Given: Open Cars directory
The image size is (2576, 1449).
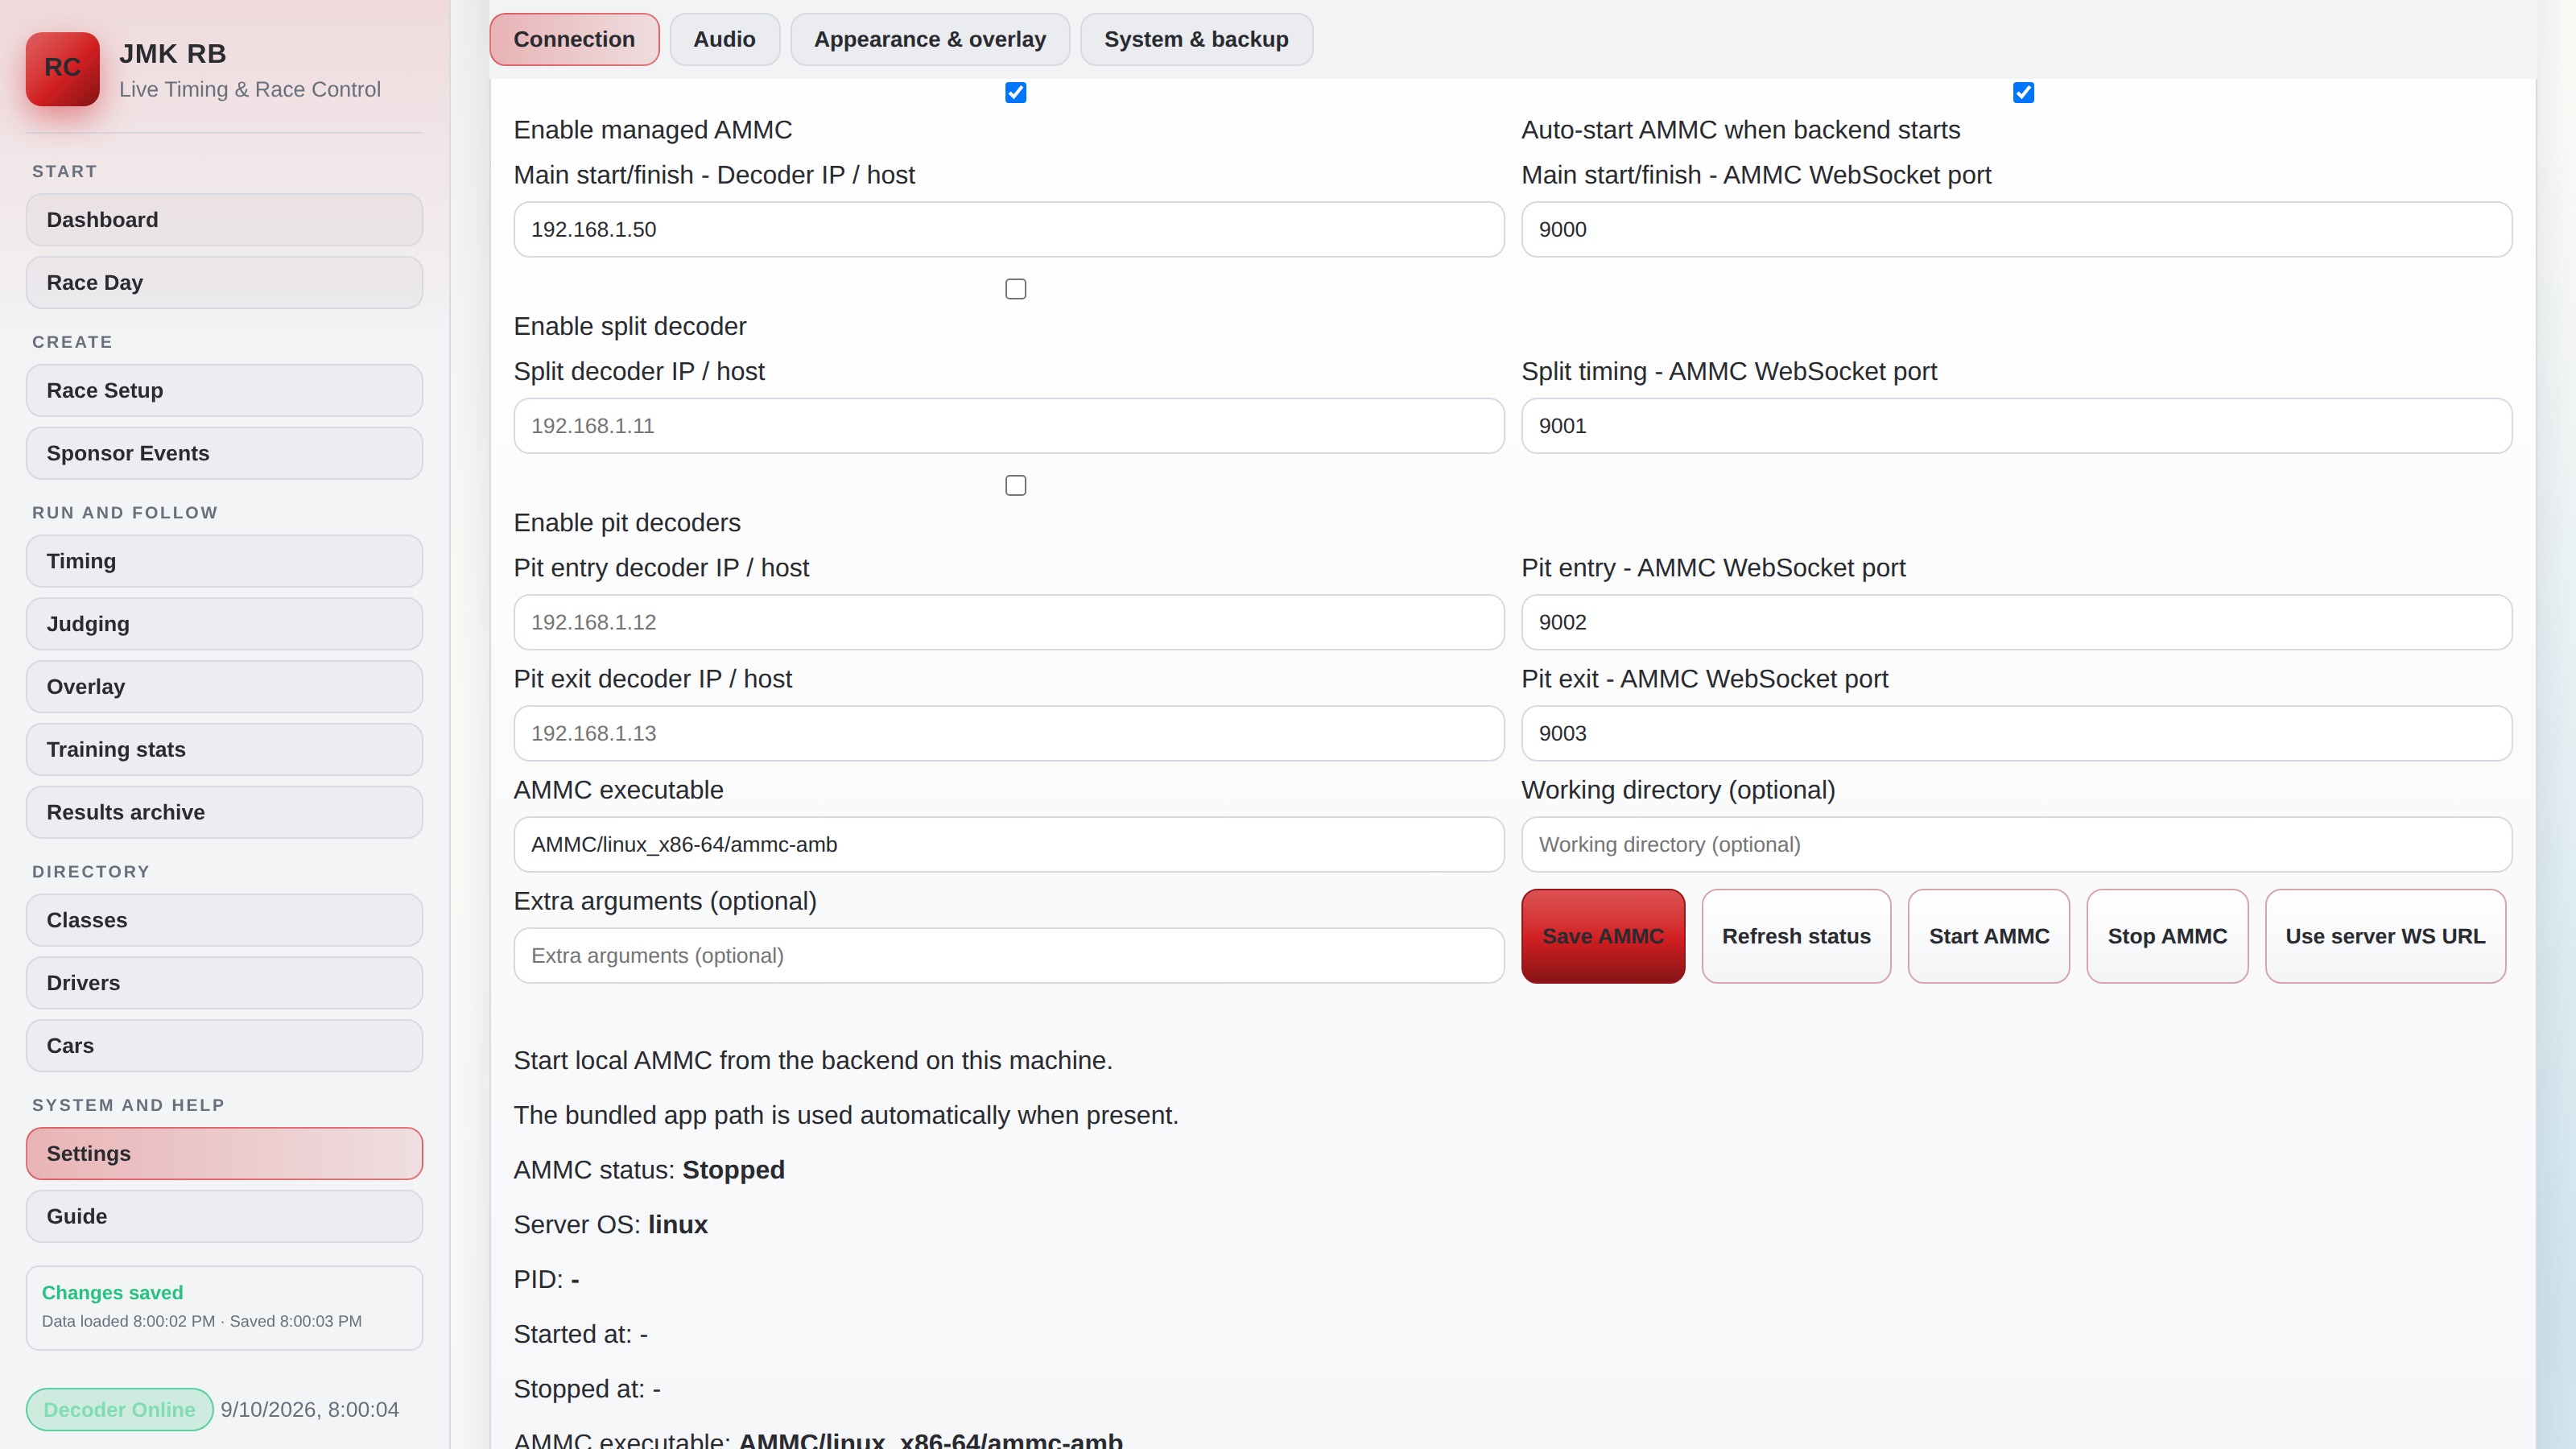Looking at the screenshot, I should (x=224, y=1046).
